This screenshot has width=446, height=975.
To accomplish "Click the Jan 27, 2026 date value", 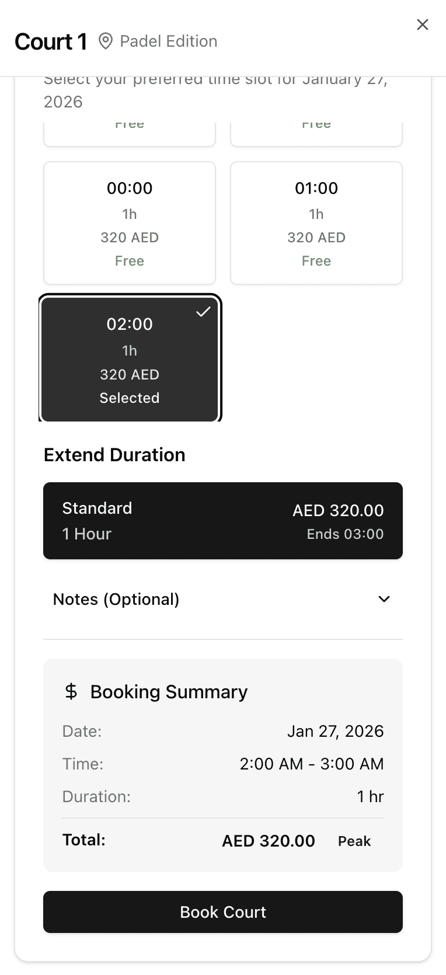I will tap(335, 731).
